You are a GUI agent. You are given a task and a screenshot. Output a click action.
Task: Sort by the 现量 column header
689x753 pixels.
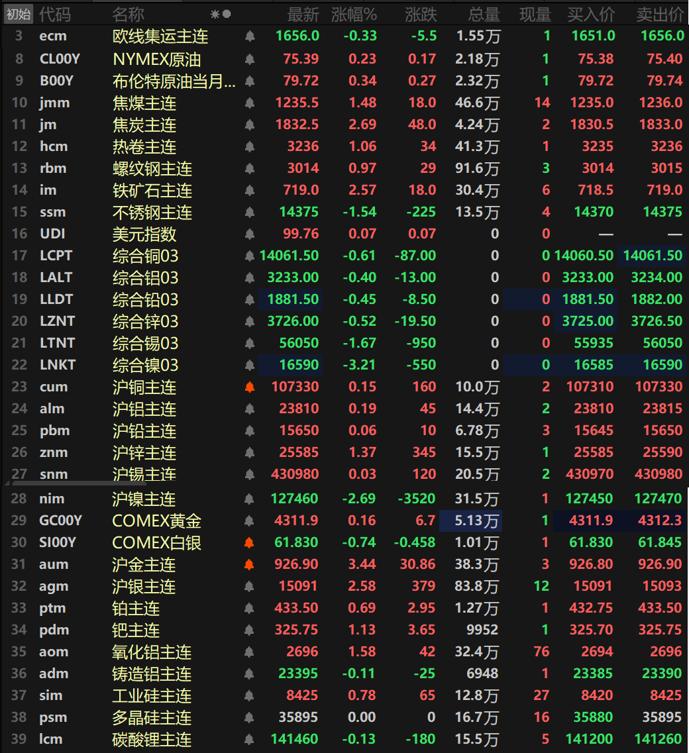point(535,15)
